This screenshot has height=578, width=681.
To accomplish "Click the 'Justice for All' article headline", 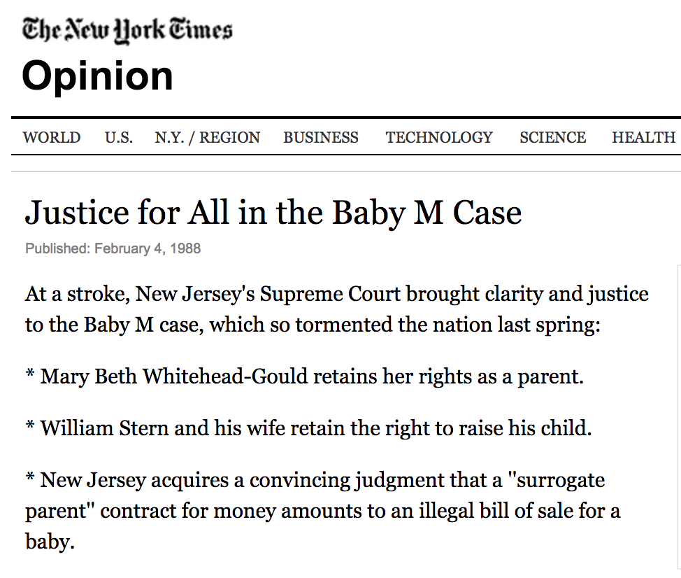I will pyautogui.click(x=273, y=213).
